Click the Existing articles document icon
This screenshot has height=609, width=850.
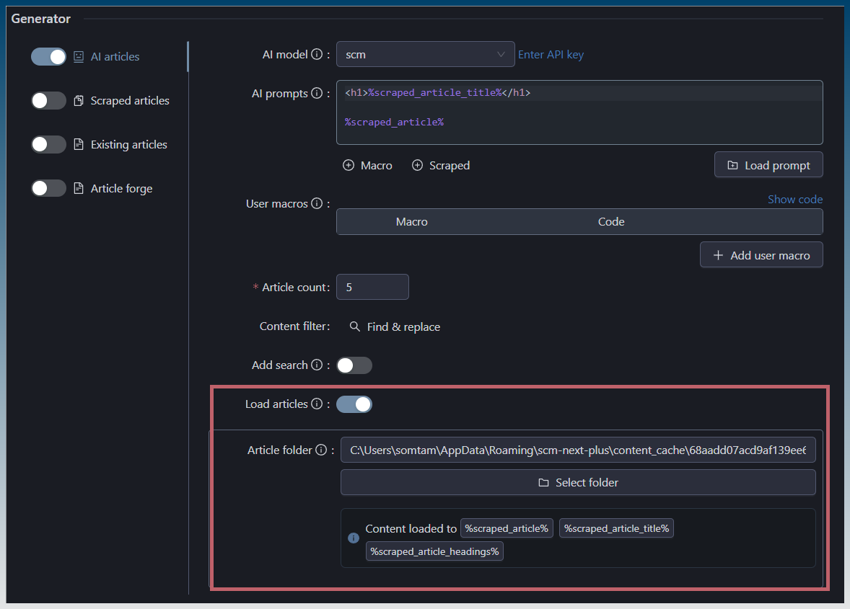[79, 145]
